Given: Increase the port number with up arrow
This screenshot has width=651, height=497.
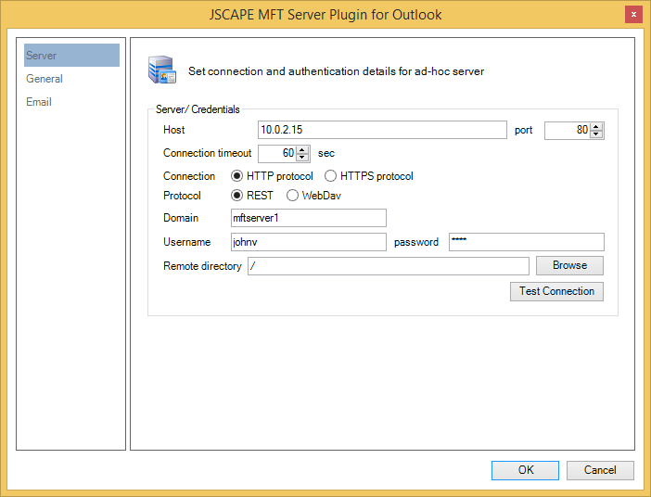Looking at the screenshot, I should 596,127.
